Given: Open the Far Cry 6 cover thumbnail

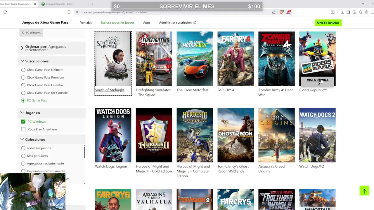Looking at the screenshot, I should tap(113, 199).
